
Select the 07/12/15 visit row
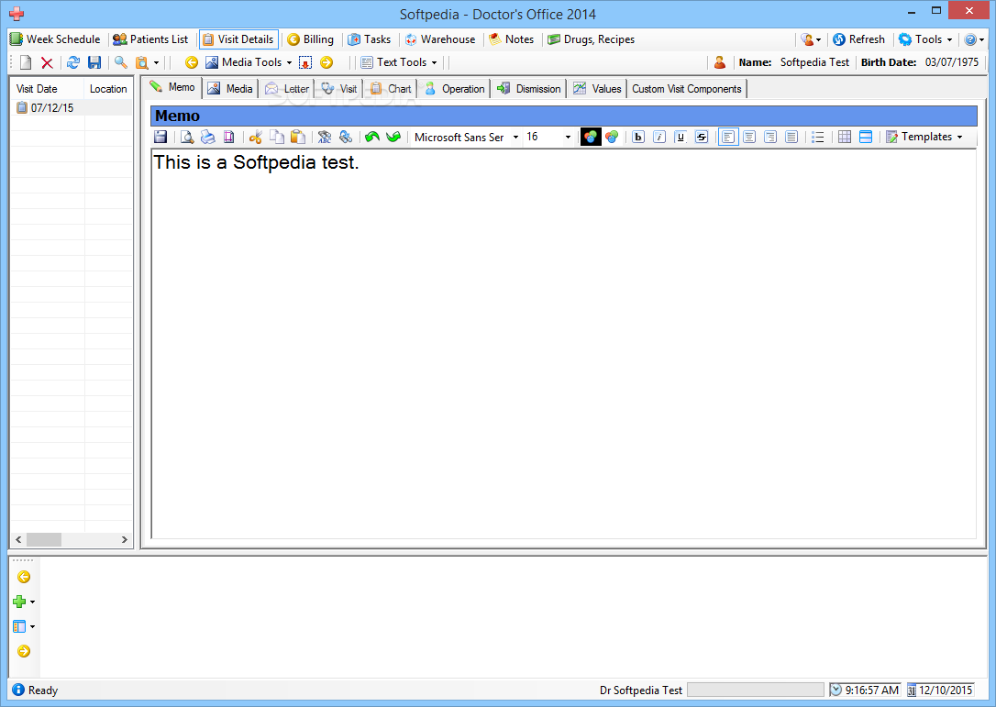pyautogui.click(x=72, y=107)
